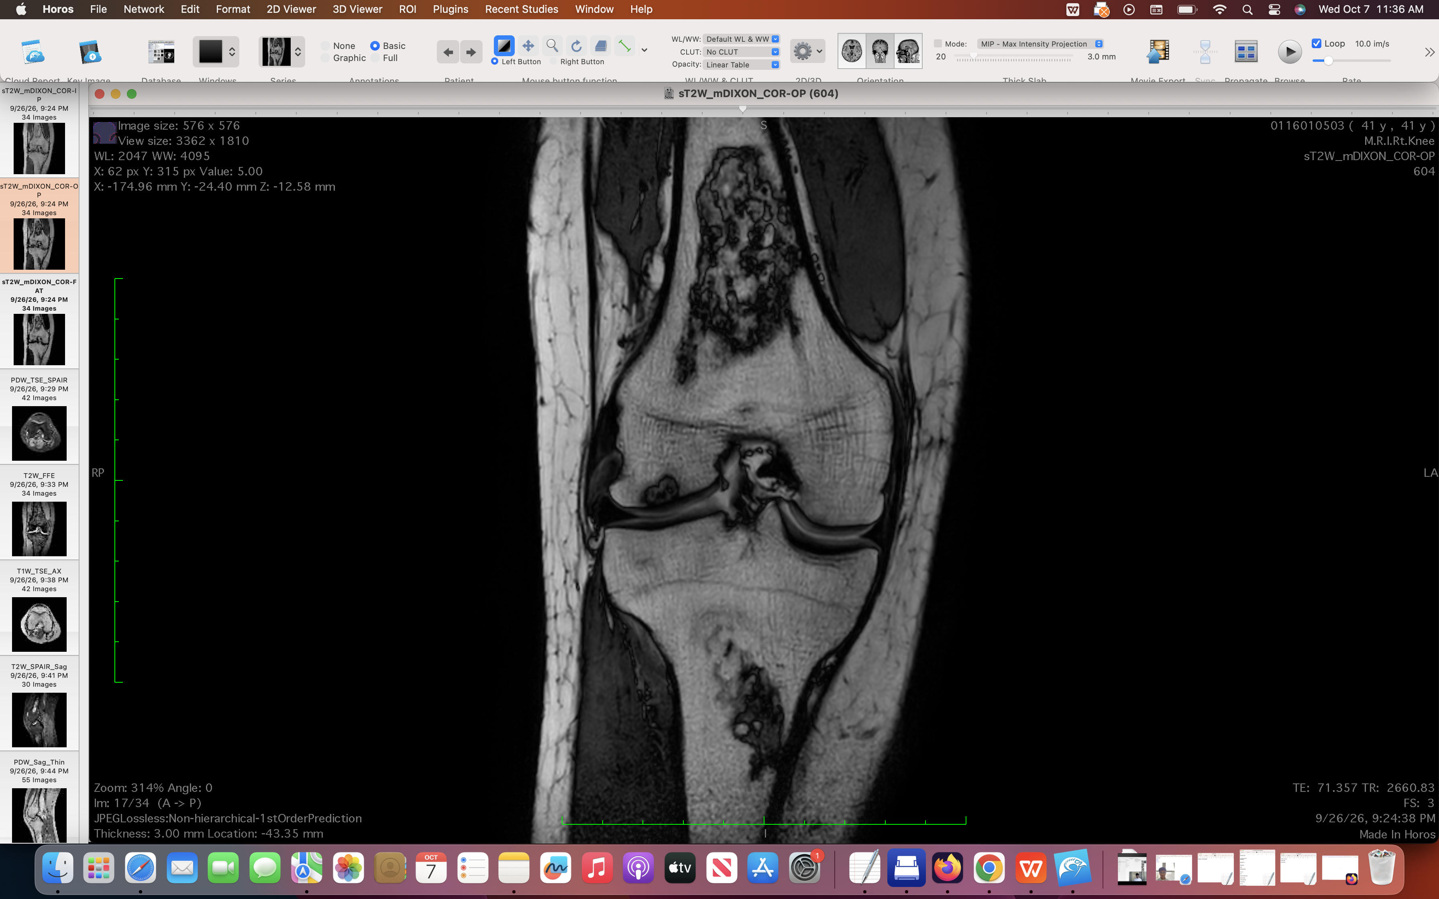Image resolution: width=1439 pixels, height=899 pixels.
Task: Expand the 2D/3D gear menu
Action: pos(807,51)
